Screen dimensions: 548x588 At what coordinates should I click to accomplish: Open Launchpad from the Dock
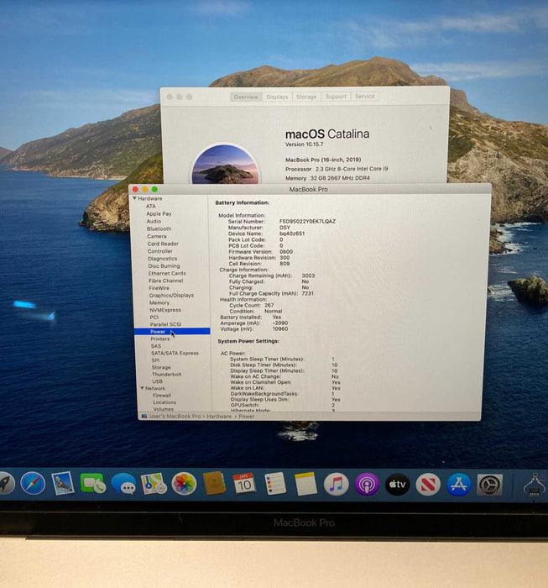point(5,483)
